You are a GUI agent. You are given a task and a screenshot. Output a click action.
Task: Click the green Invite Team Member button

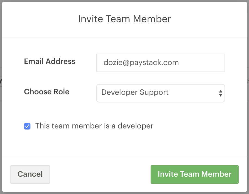click(194, 174)
